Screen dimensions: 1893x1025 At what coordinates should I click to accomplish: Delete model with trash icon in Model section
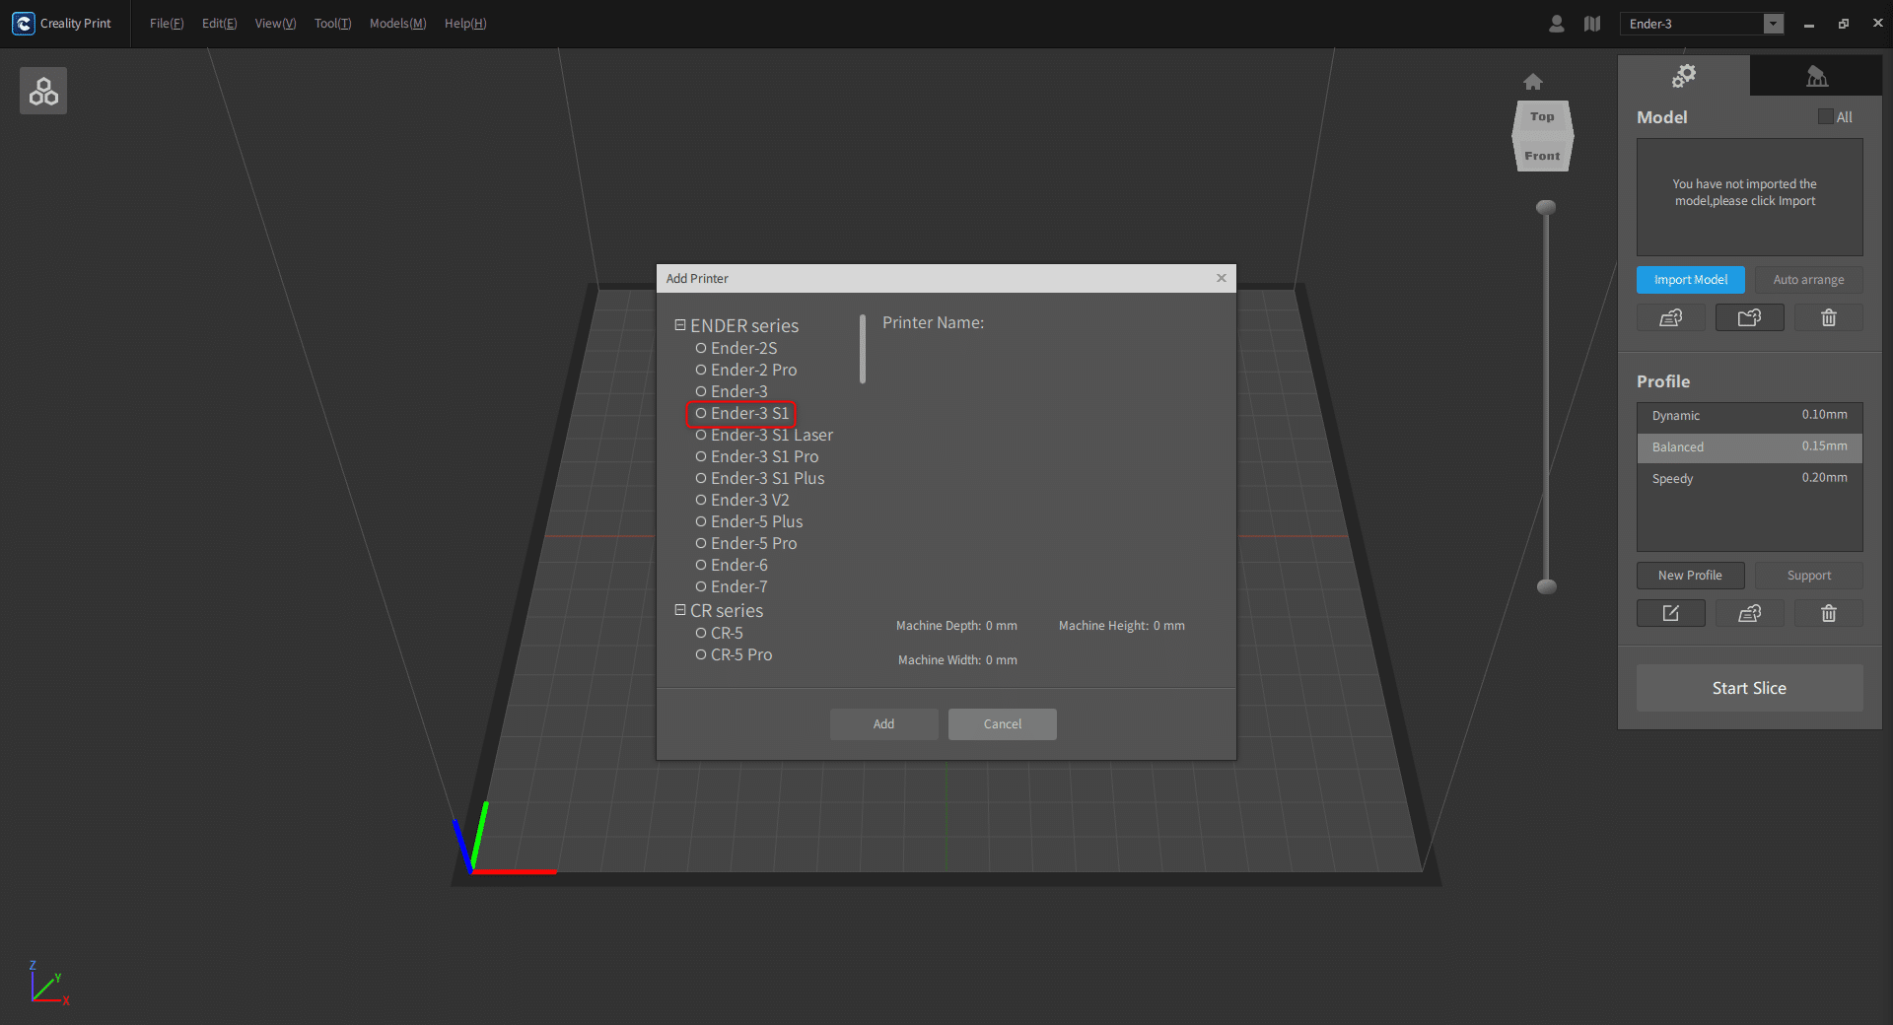click(x=1829, y=317)
